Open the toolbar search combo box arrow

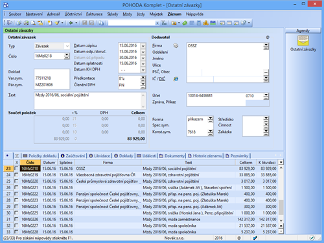coord(157,23)
